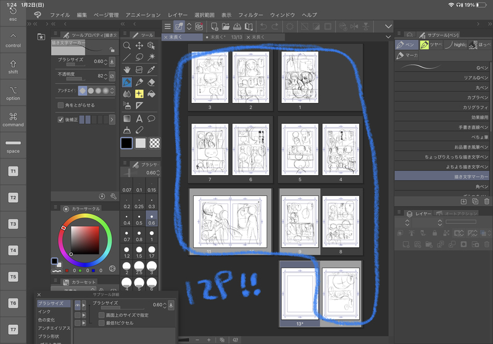The height and width of the screenshot is (344, 493).
Task: Toggle 角をとがらせる checkbox
Action: click(60, 105)
